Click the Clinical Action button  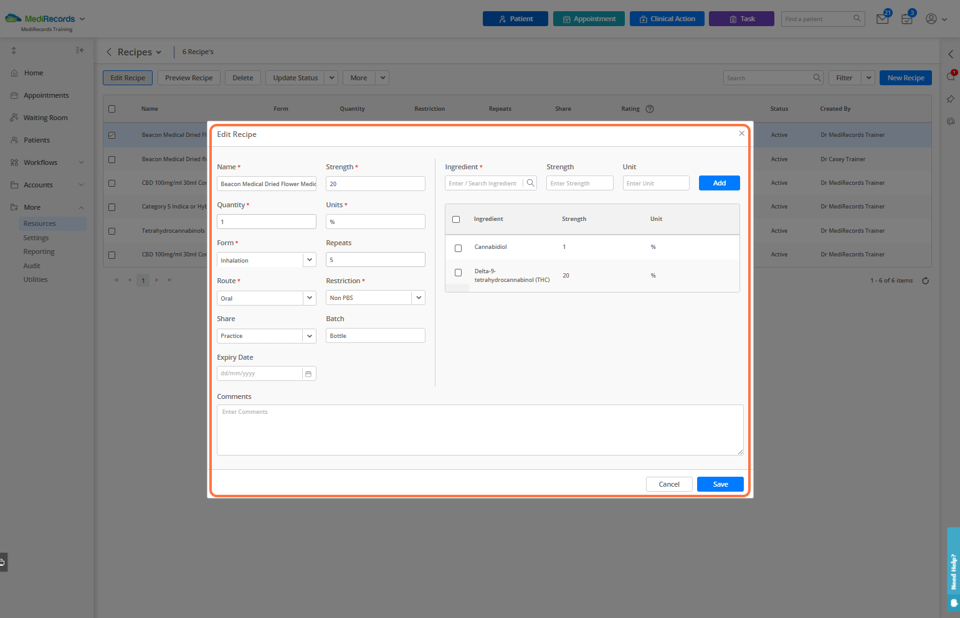667,19
